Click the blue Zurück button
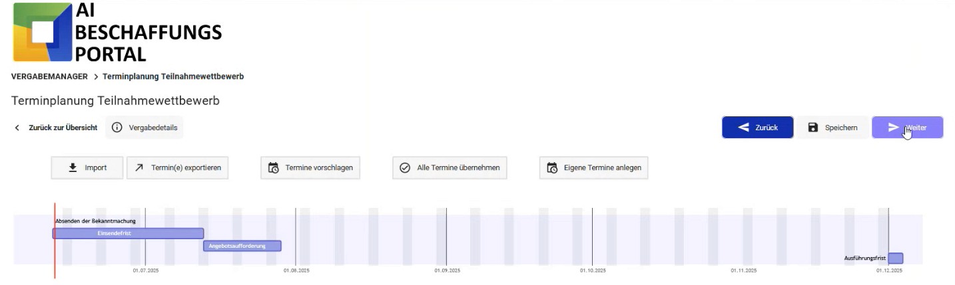 click(758, 128)
